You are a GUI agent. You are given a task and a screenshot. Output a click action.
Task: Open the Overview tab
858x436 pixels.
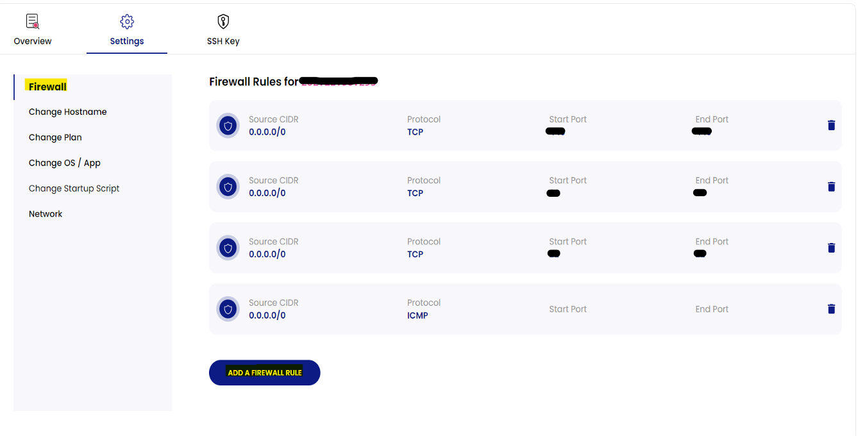[33, 30]
